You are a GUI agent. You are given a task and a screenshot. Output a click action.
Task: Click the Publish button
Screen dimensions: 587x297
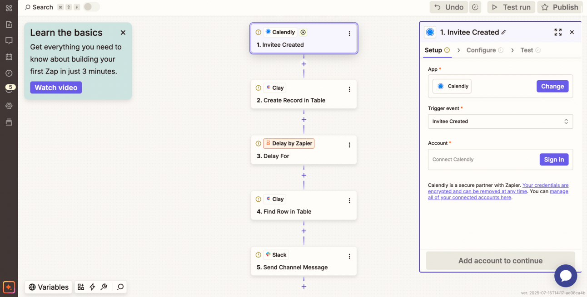pos(560,7)
